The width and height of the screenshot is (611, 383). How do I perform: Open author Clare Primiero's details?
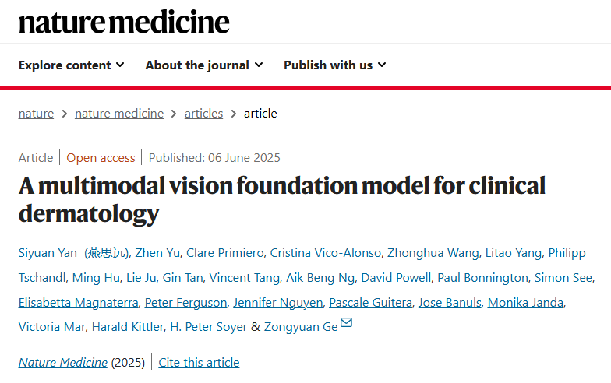tap(224, 252)
